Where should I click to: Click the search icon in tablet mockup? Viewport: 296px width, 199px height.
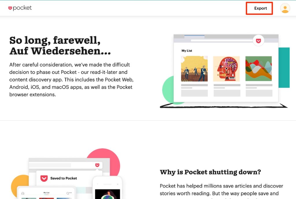68,193
